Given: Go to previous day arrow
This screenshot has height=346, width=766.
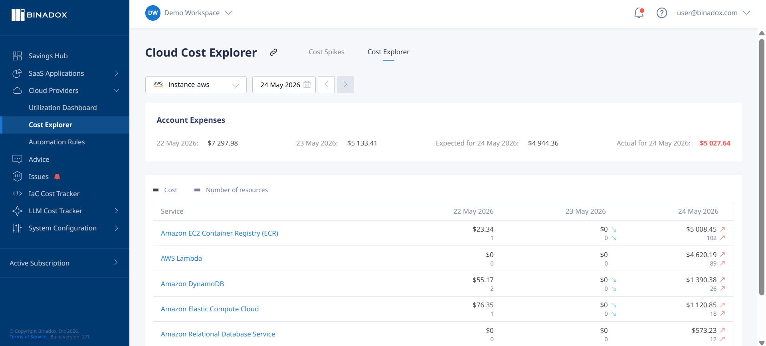Looking at the screenshot, I should 326,85.
